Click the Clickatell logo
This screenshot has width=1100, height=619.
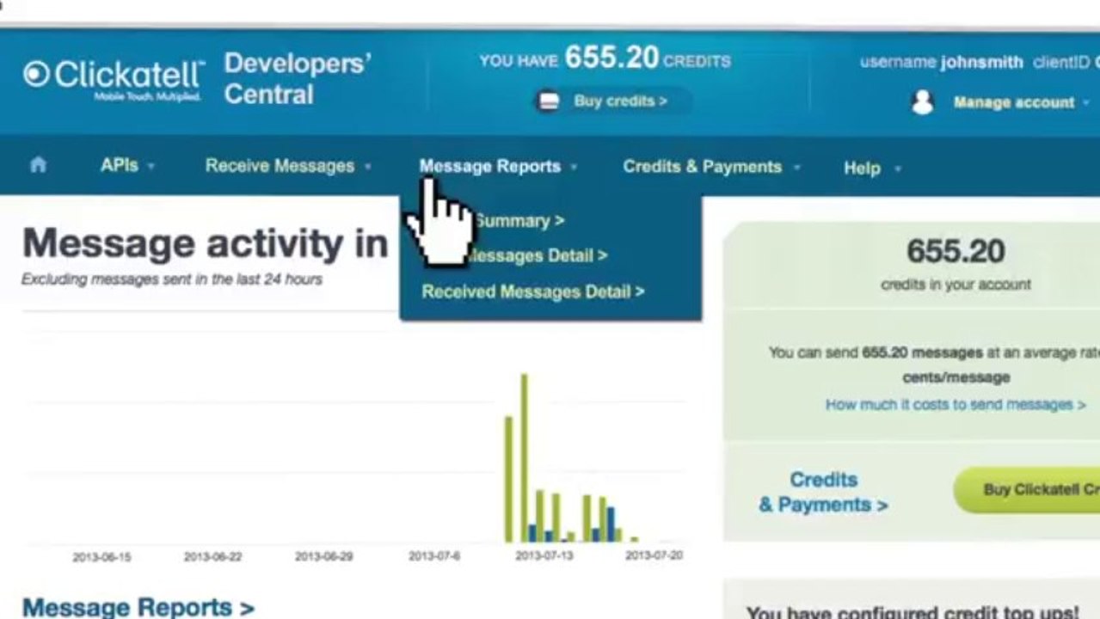(114, 80)
